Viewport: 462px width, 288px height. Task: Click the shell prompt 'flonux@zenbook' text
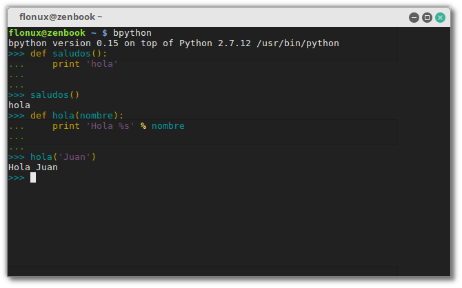point(47,32)
